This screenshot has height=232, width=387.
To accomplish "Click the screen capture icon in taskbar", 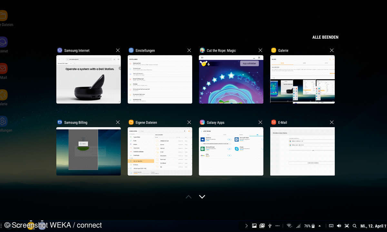I will [x=347, y=226].
